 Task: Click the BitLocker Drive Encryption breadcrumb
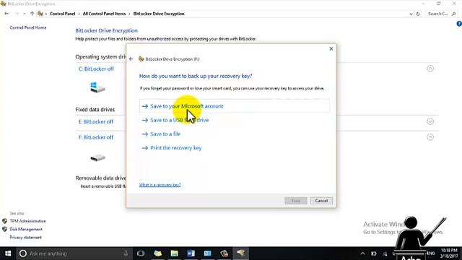(x=159, y=14)
